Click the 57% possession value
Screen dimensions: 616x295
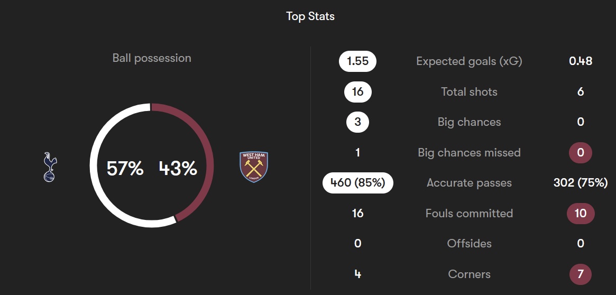click(x=125, y=169)
